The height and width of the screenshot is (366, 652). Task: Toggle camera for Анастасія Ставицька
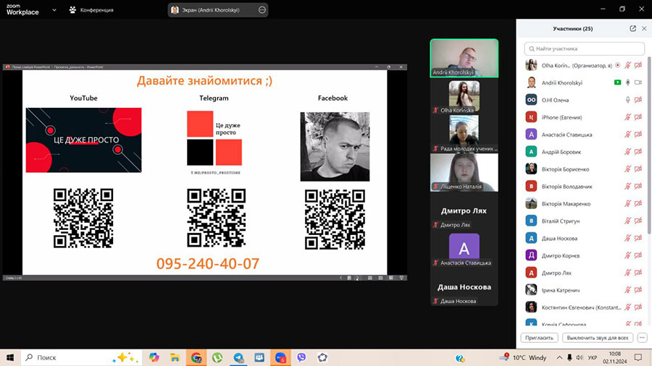638,135
